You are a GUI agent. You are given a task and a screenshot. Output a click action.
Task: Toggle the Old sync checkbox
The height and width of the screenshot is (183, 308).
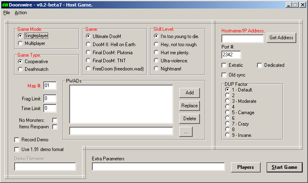[x=224, y=75]
